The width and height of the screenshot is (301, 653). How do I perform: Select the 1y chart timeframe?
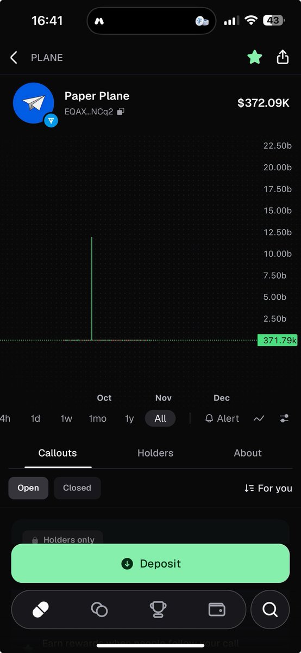pos(129,418)
